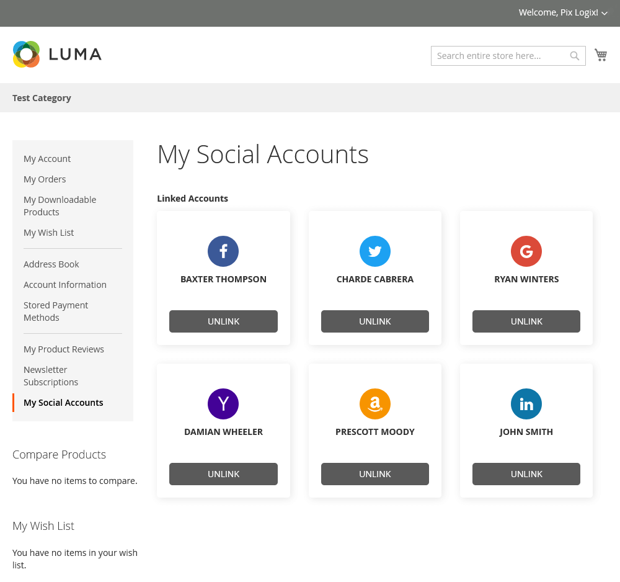Click the Yahoo icon for Damian Wheeler
This screenshot has width=620, height=582.
223,403
